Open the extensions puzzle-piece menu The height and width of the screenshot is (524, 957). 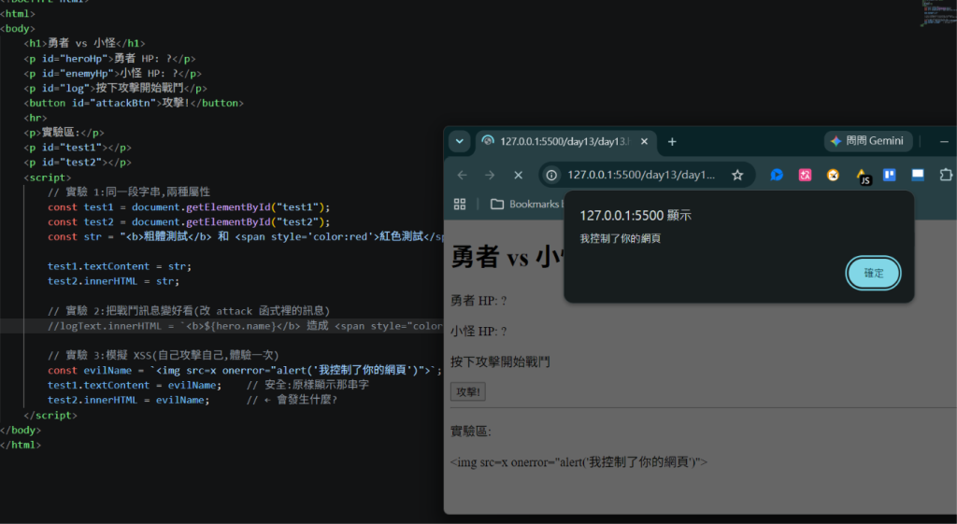[x=946, y=175]
